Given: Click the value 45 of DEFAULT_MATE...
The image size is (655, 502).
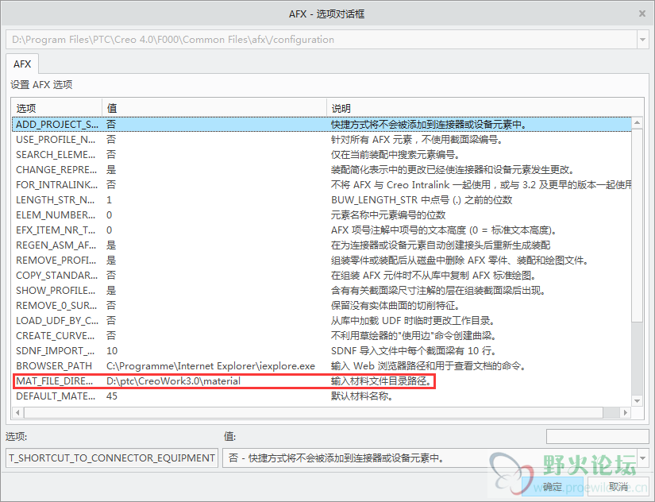Looking at the screenshot, I should point(112,396).
